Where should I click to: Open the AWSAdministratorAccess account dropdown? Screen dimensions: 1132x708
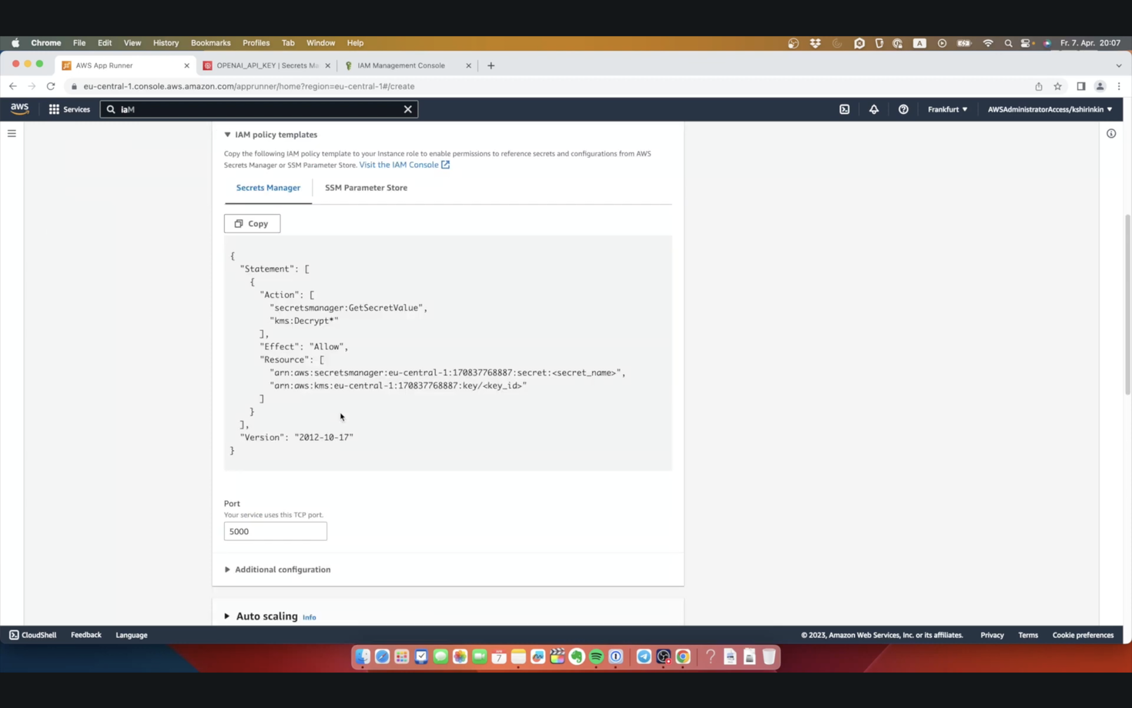1050,109
